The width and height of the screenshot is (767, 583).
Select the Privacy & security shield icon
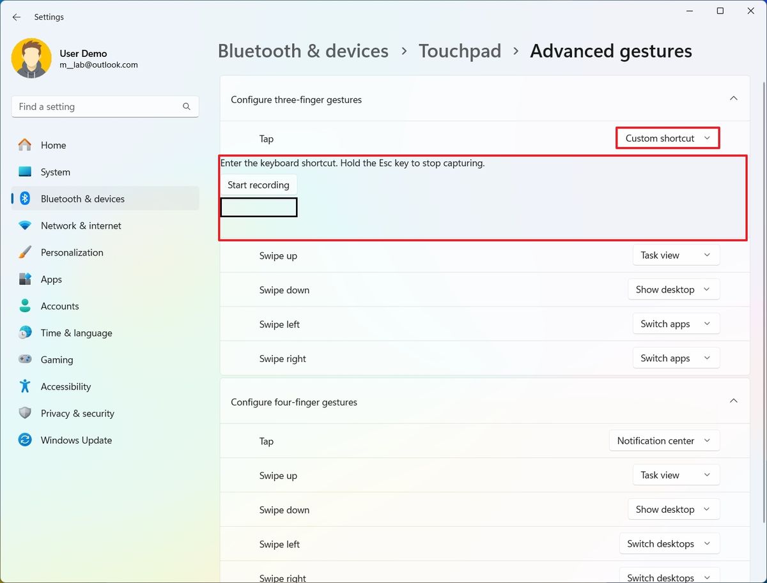click(25, 413)
